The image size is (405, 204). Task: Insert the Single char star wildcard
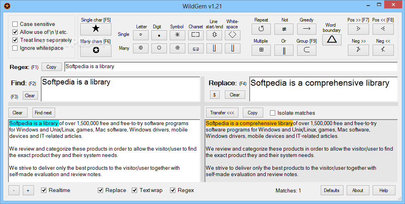[x=96, y=29]
